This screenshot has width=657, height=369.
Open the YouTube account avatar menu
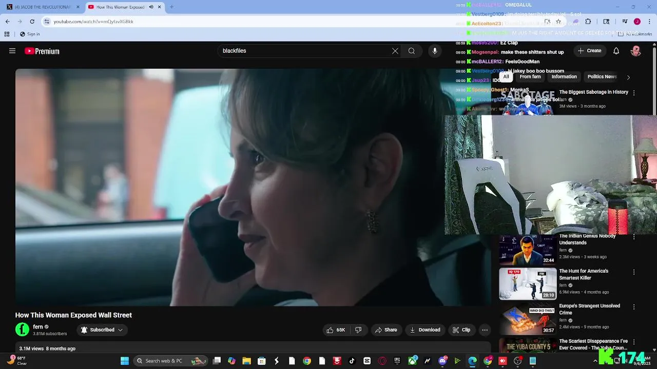coord(636,51)
